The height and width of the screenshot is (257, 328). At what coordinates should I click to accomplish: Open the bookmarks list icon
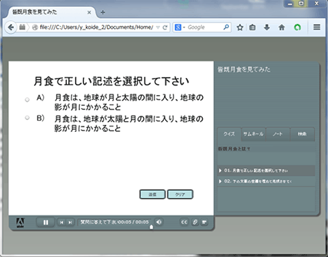click(x=252, y=27)
